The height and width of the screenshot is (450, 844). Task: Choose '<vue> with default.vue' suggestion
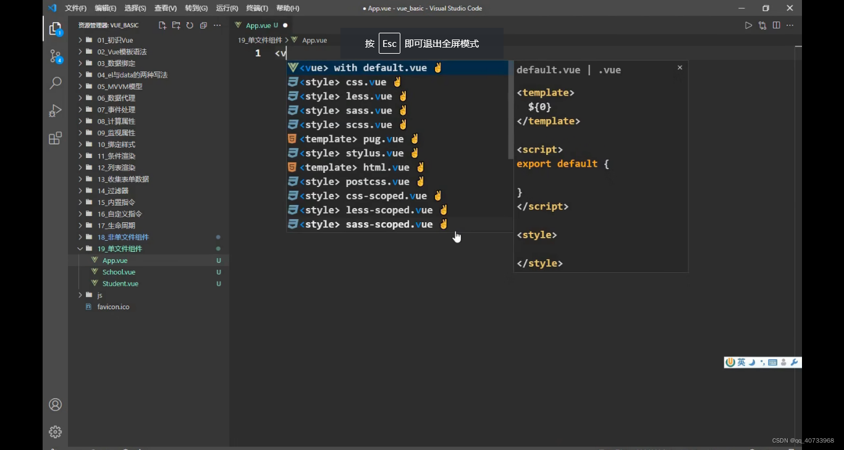click(x=397, y=68)
